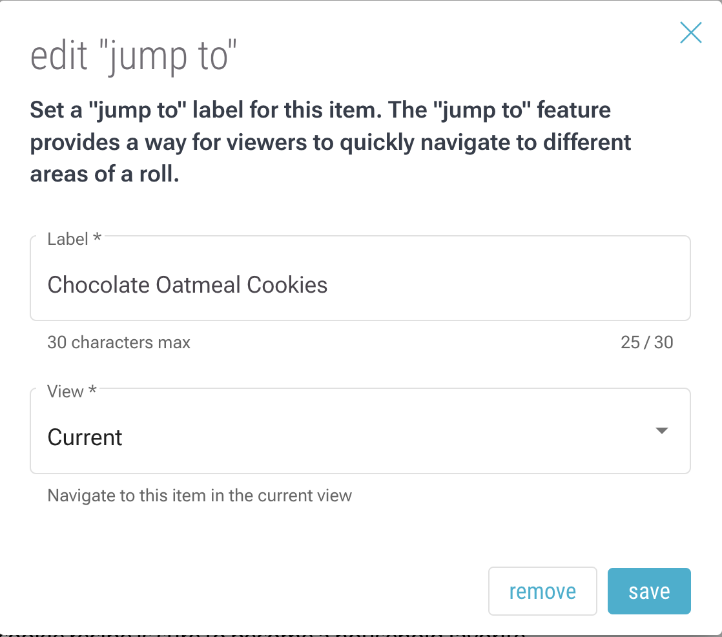
Task: Click the bold description paragraph
Action: pos(329,141)
